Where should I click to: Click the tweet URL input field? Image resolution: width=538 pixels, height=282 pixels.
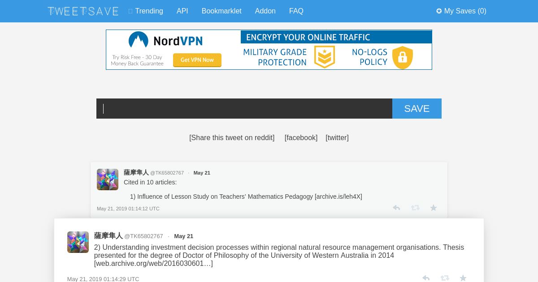tap(244, 109)
